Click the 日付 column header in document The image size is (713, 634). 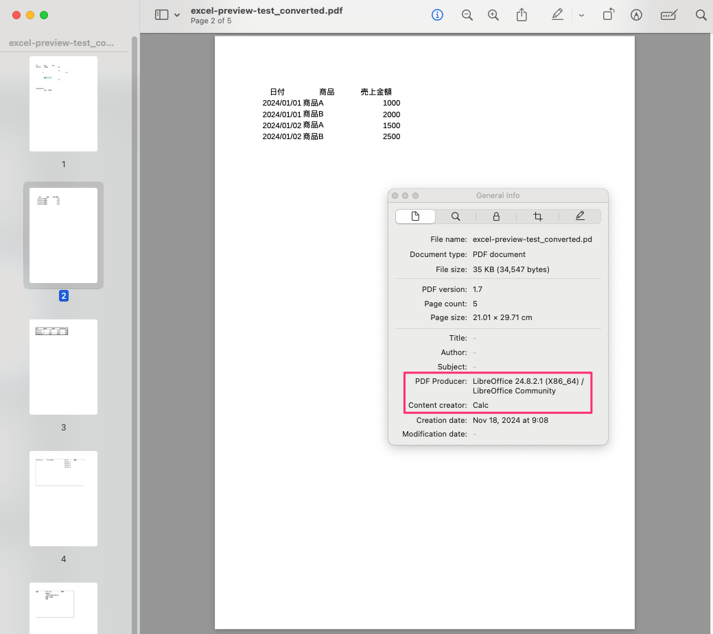click(x=277, y=92)
